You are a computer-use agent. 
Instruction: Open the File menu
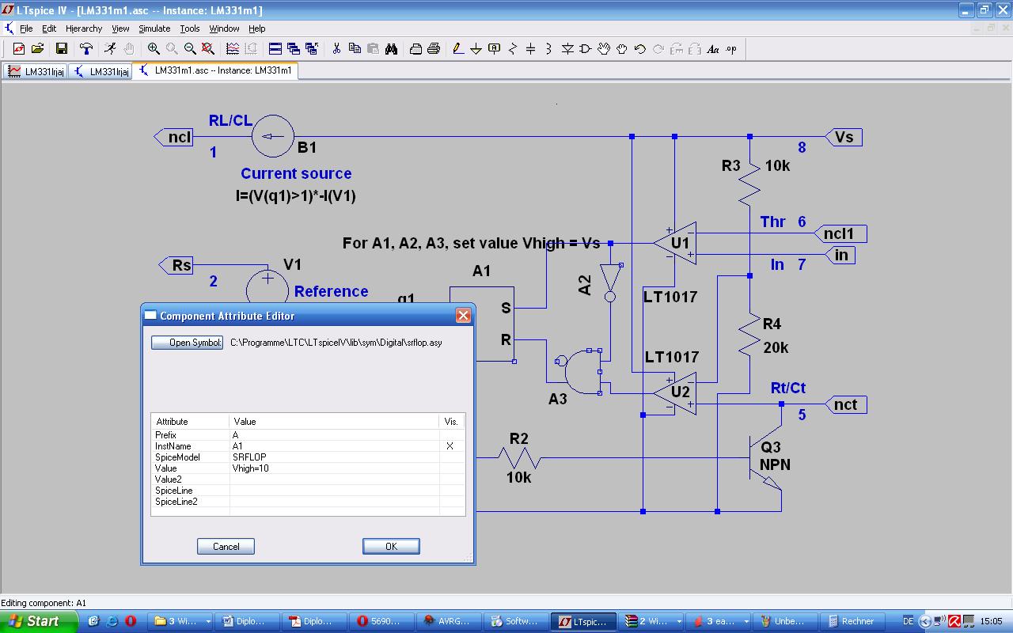click(x=26, y=28)
